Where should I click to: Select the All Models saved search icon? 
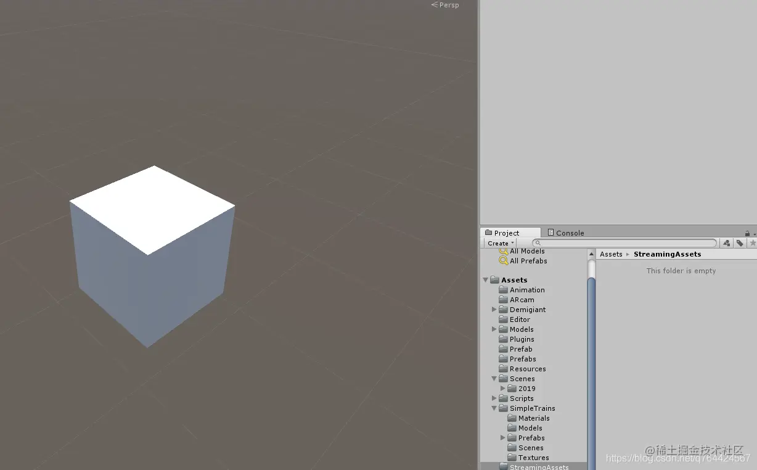pos(503,251)
